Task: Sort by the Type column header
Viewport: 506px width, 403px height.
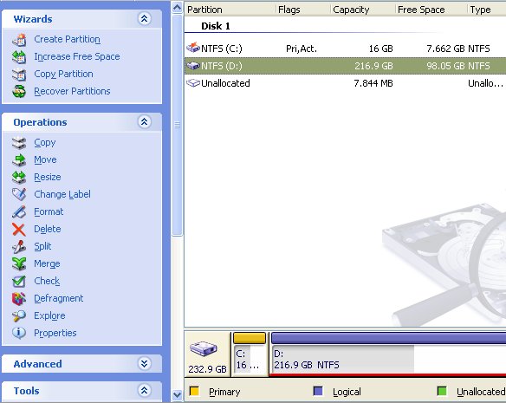Action: click(x=486, y=10)
